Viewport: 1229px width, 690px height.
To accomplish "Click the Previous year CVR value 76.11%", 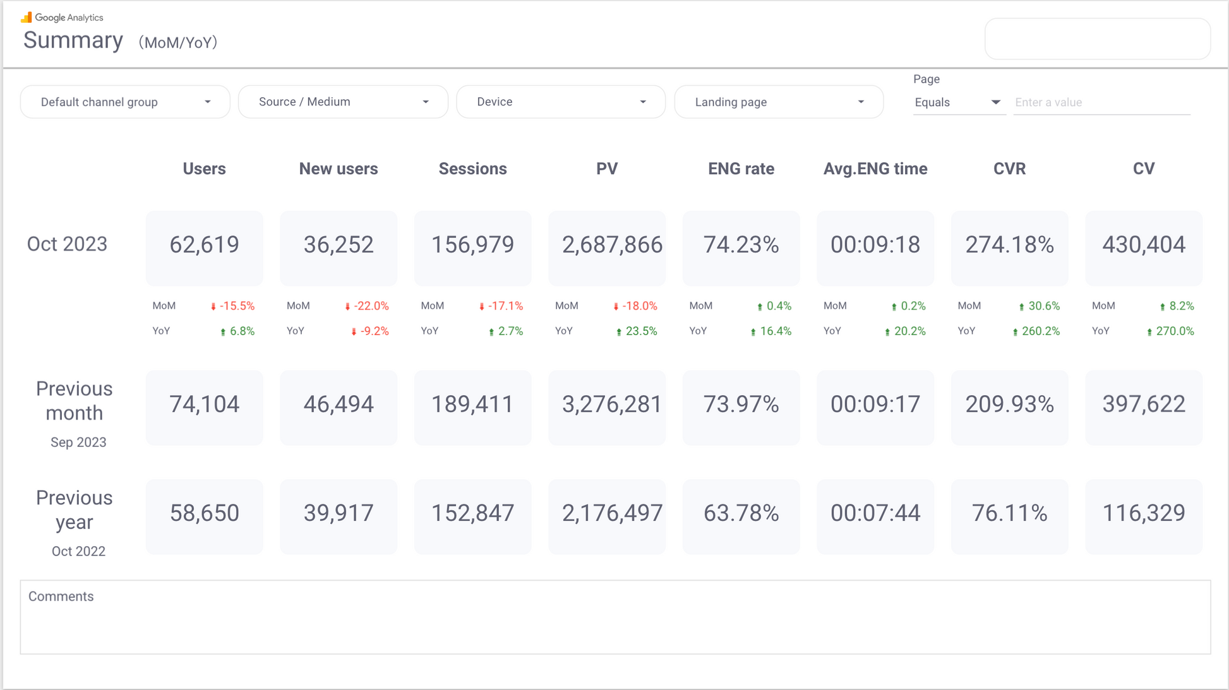I will tap(1009, 513).
